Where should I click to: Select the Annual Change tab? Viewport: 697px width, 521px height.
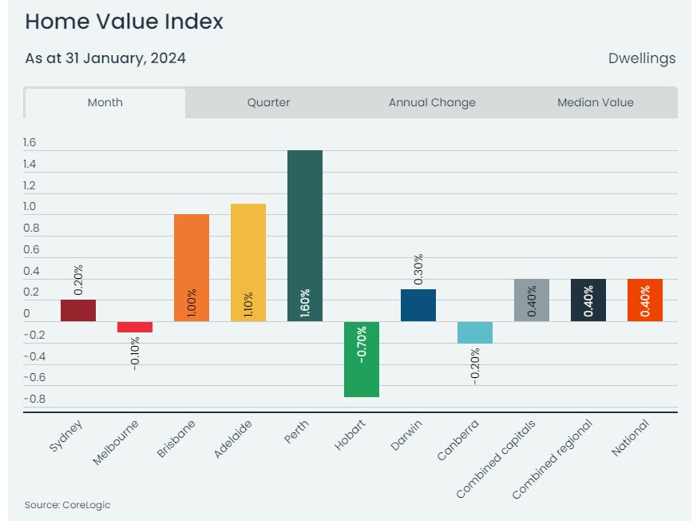pos(432,103)
